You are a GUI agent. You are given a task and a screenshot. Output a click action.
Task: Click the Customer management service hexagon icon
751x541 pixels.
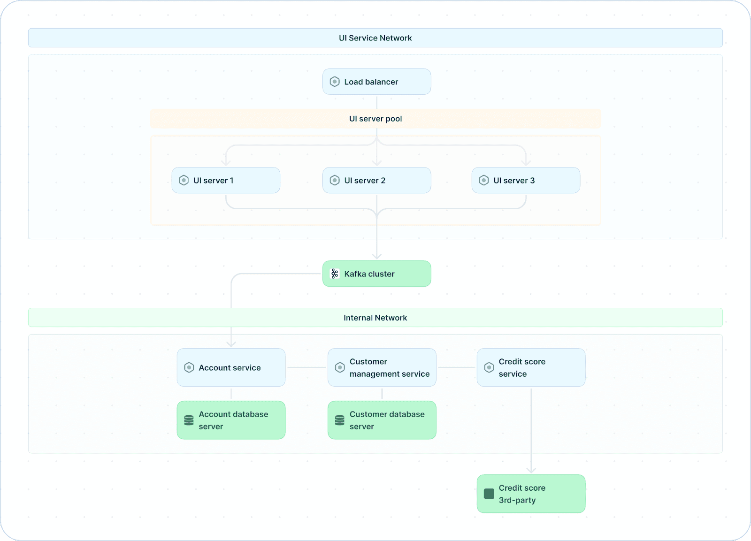tap(340, 367)
